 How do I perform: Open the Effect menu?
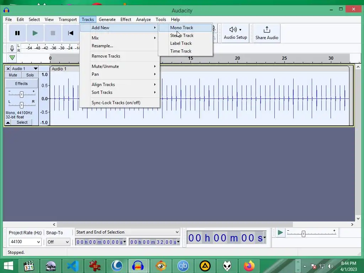pos(125,20)
